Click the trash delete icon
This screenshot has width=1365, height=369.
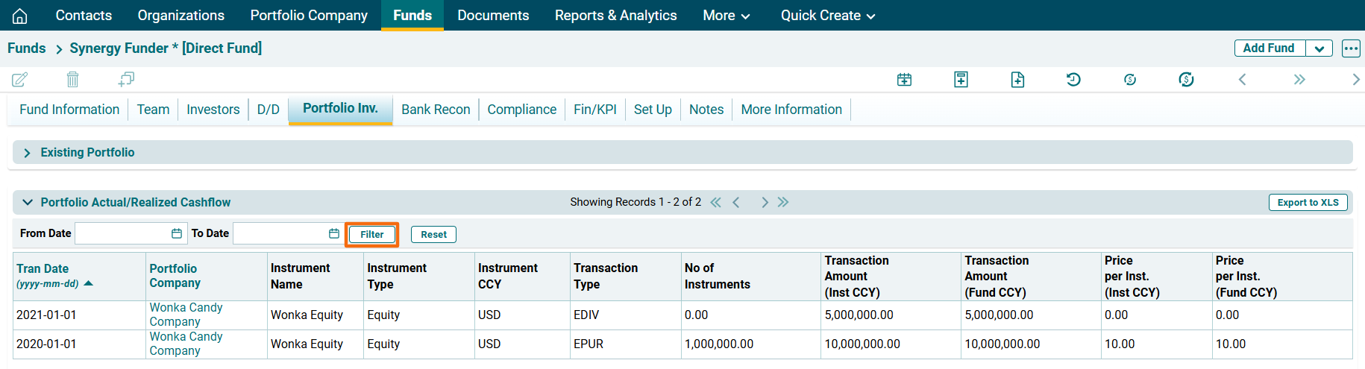click(72, 79)
